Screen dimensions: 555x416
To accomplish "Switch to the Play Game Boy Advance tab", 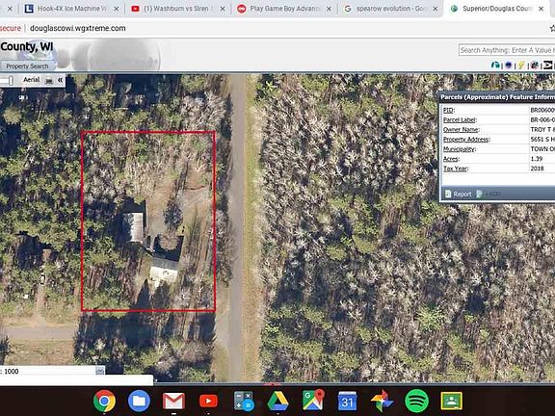I will (283, 9).
